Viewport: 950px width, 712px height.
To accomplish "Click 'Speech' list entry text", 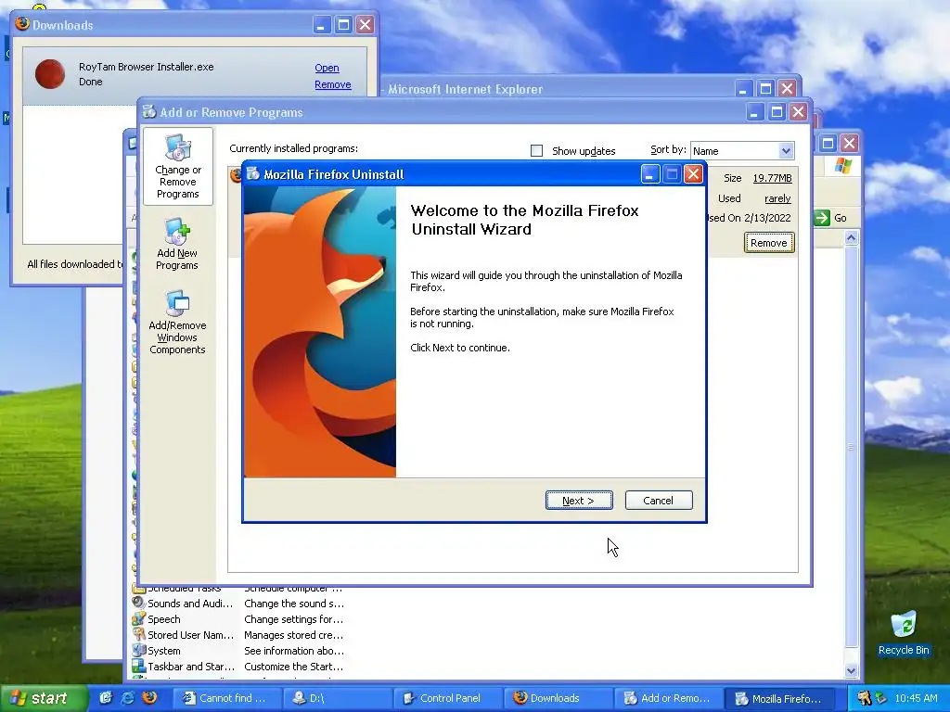I will 163,619.
